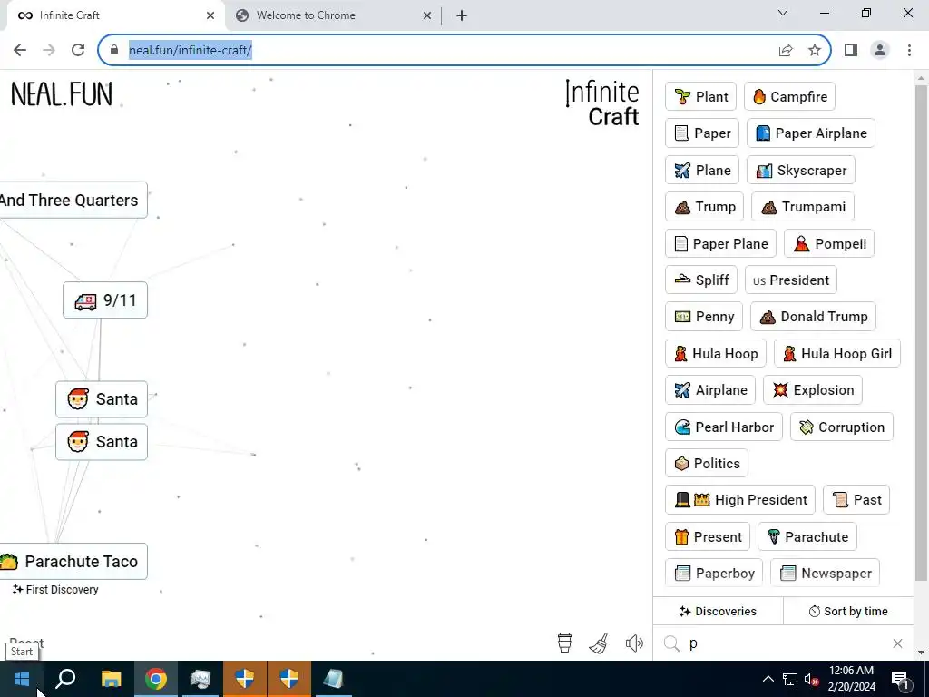Clear canvas with the broom icon
This screenshot has height=697, width=929.
click(x=599, y=643)
